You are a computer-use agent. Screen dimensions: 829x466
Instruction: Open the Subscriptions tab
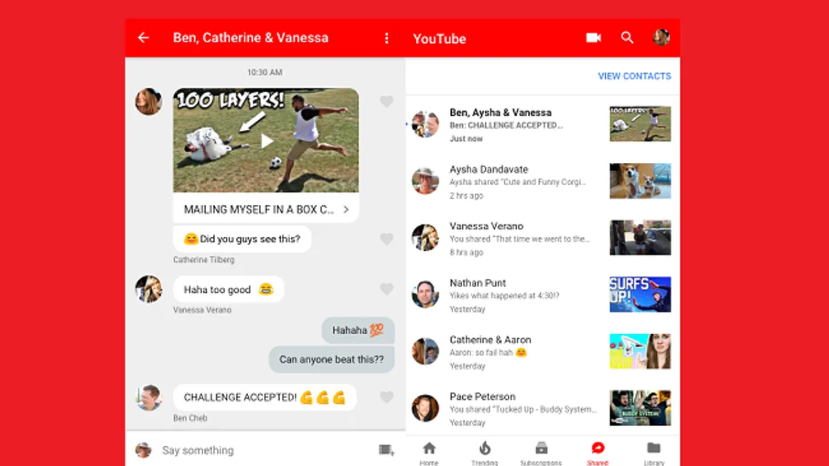[542, 453]
